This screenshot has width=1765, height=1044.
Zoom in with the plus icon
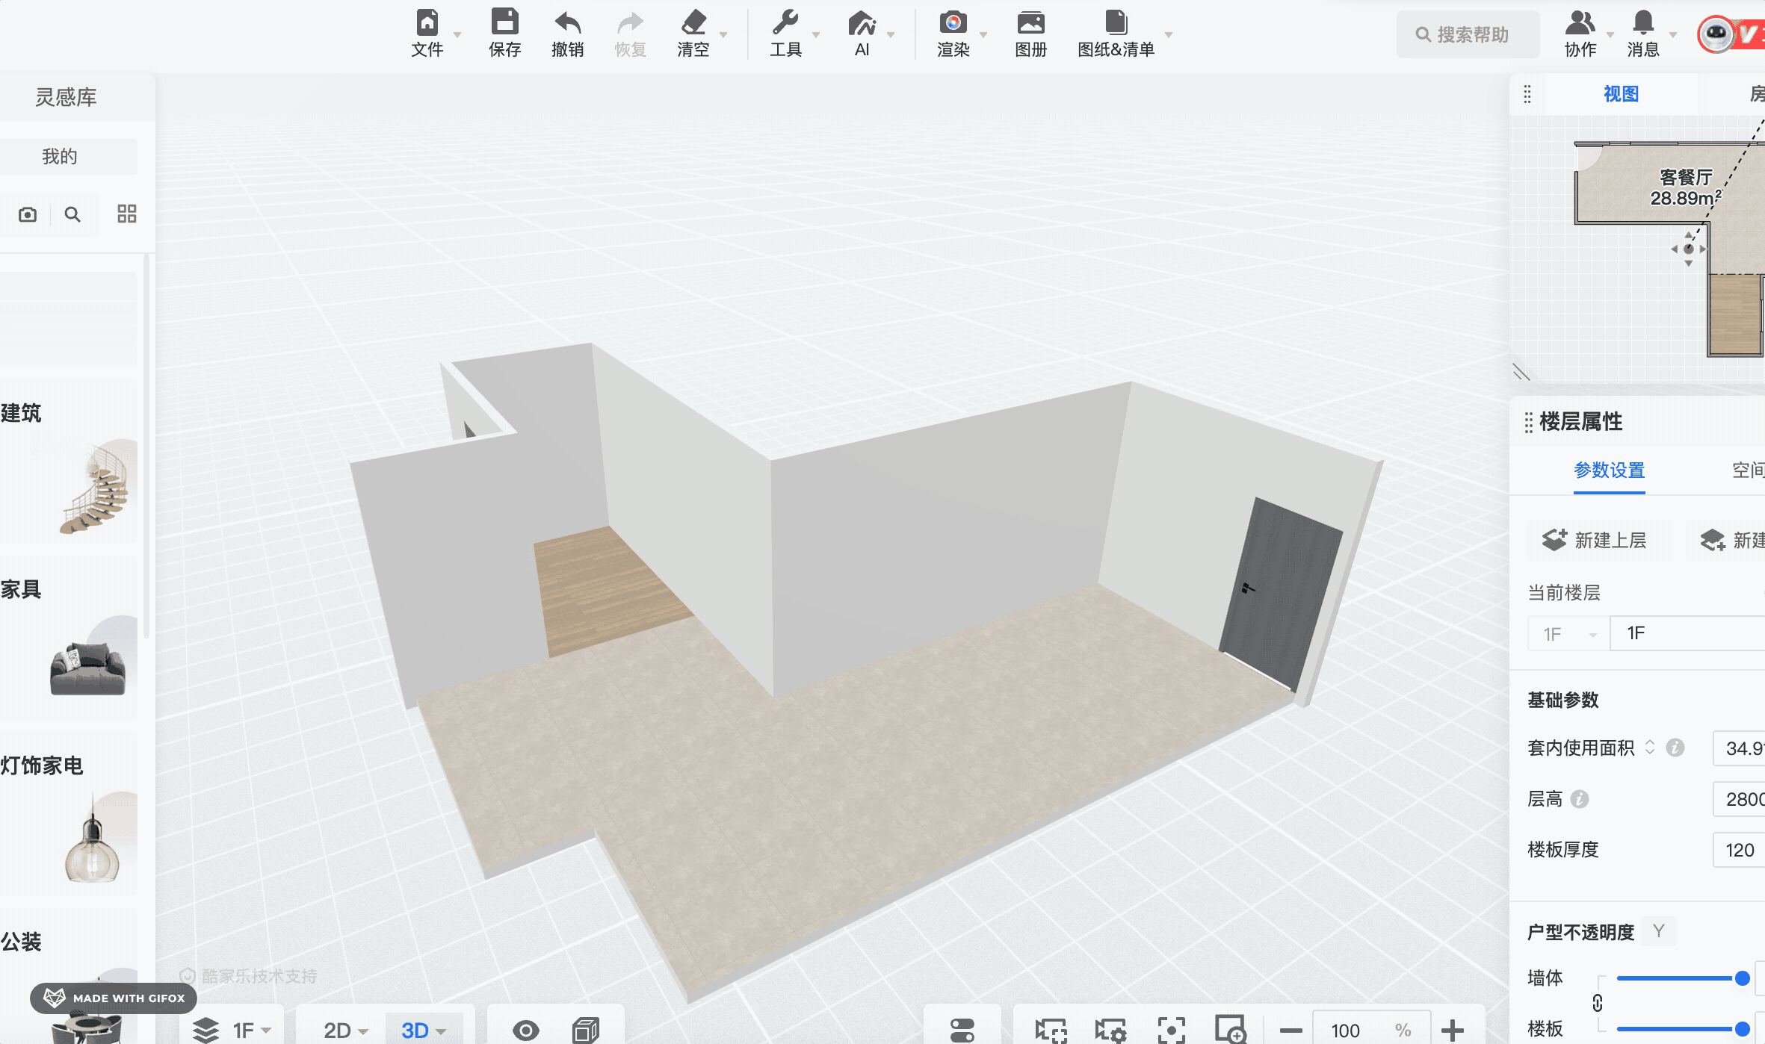(1453, 1031)
